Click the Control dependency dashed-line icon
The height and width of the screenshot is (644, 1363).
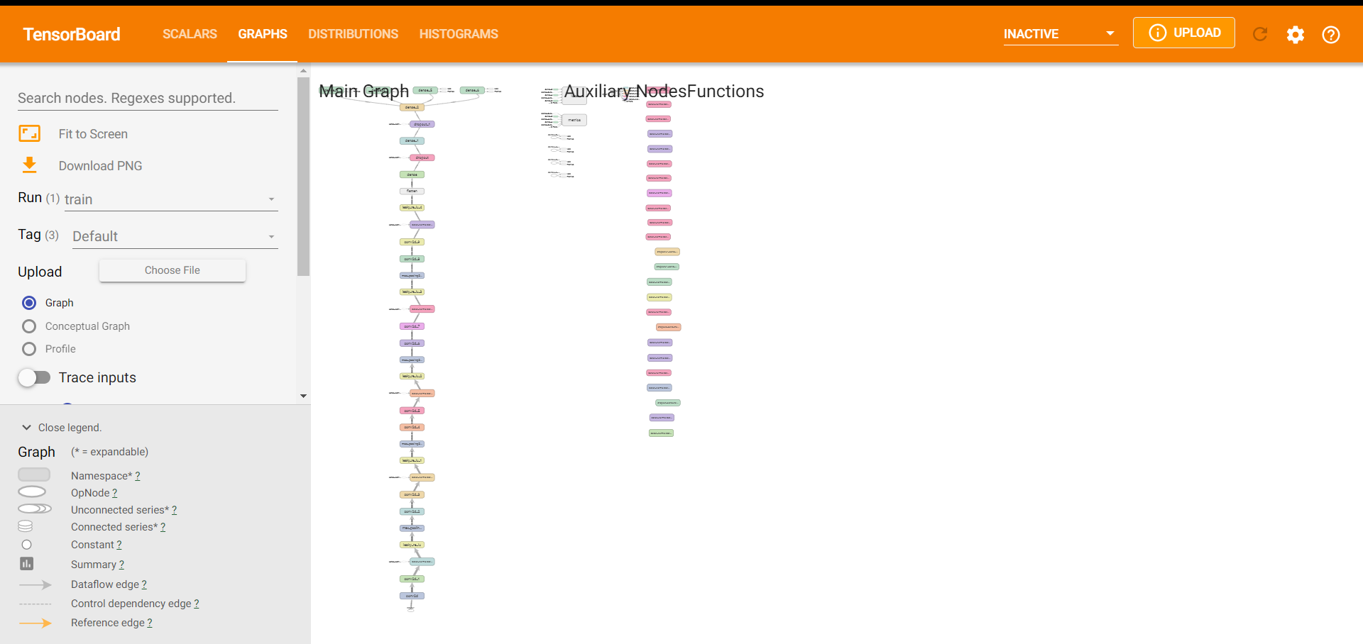coord(35,604)
